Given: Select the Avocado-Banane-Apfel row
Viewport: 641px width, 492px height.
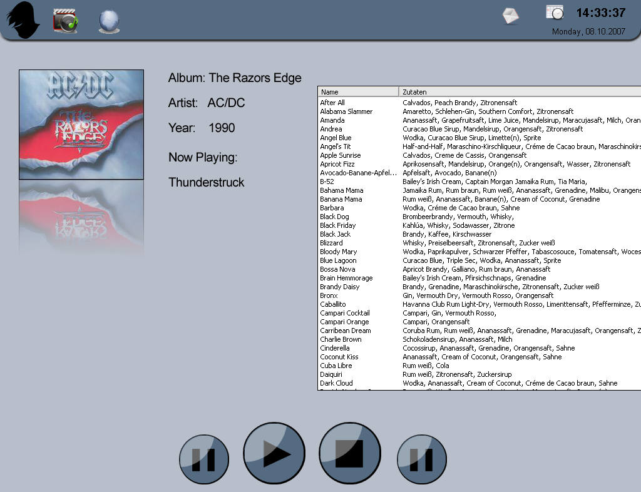Looking at the screenshot, I should 479,173.
